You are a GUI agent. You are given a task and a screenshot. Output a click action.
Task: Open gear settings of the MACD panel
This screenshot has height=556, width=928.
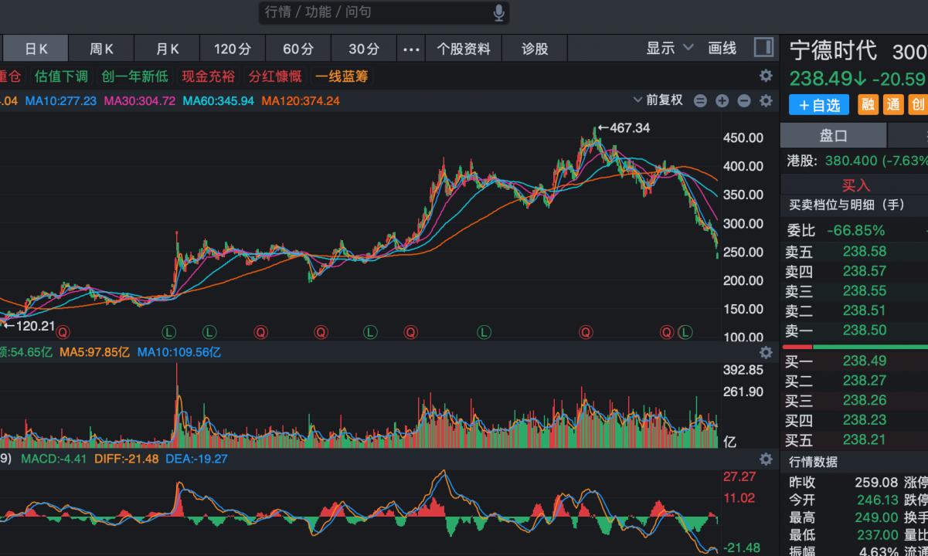(766, 459)
